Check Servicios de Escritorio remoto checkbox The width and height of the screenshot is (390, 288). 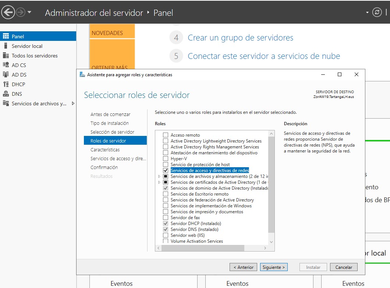pyautogui.click(x=166, y=194)
